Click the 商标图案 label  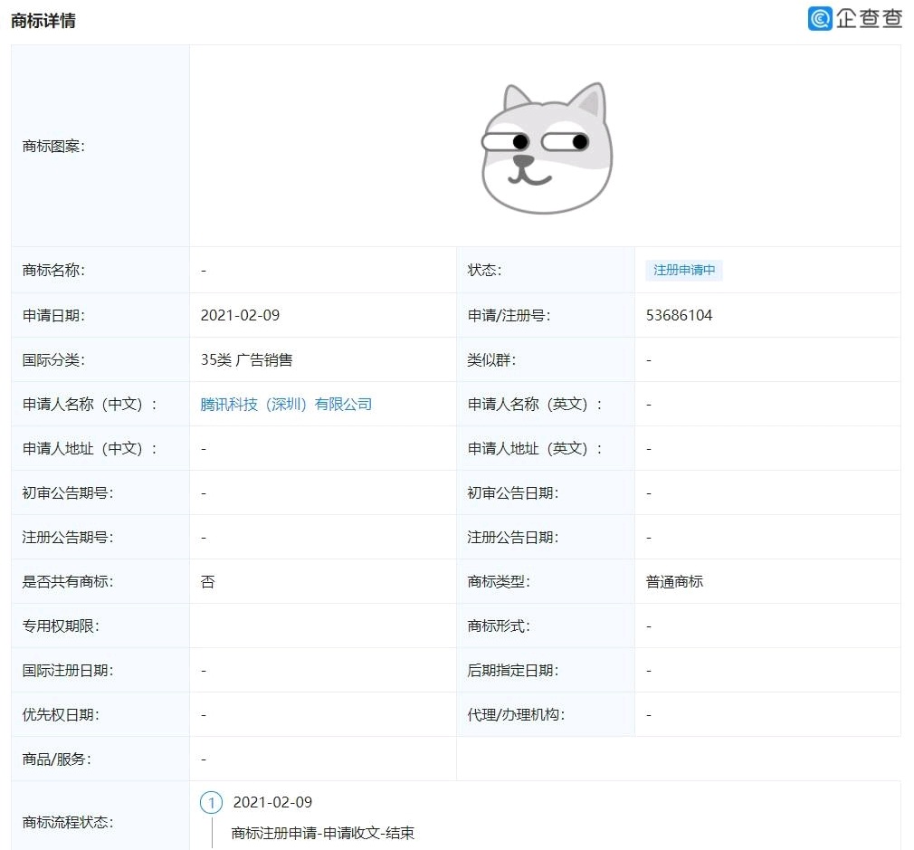point(53,146)
